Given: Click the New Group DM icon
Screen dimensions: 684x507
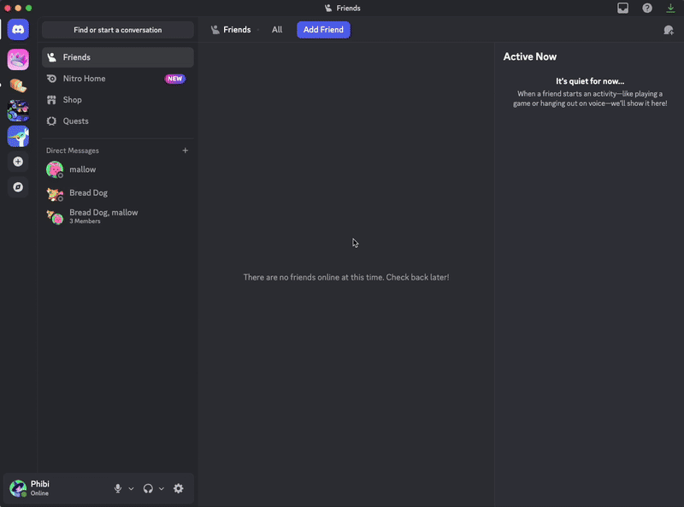Looking at the screenshot, I should (x=668, y=30).
